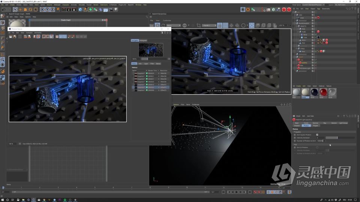Click the RenderView refresh icon

point(163,25)
